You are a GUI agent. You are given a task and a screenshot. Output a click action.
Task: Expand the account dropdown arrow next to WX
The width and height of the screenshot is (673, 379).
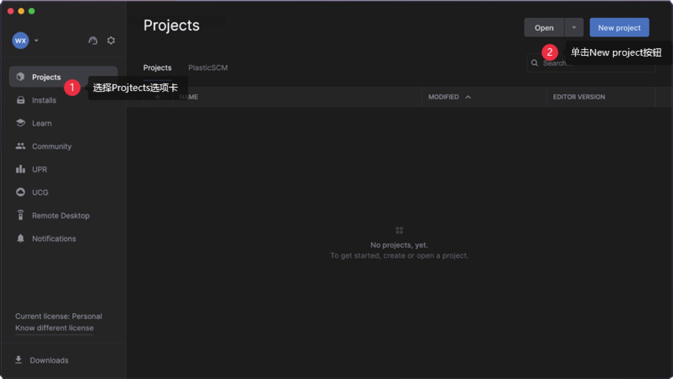37,40
